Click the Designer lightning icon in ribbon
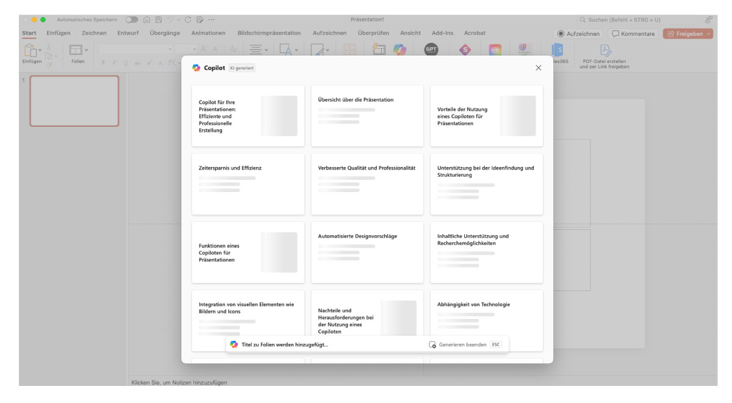This screenshot has height=403, width=732. [x=379, y=50]
